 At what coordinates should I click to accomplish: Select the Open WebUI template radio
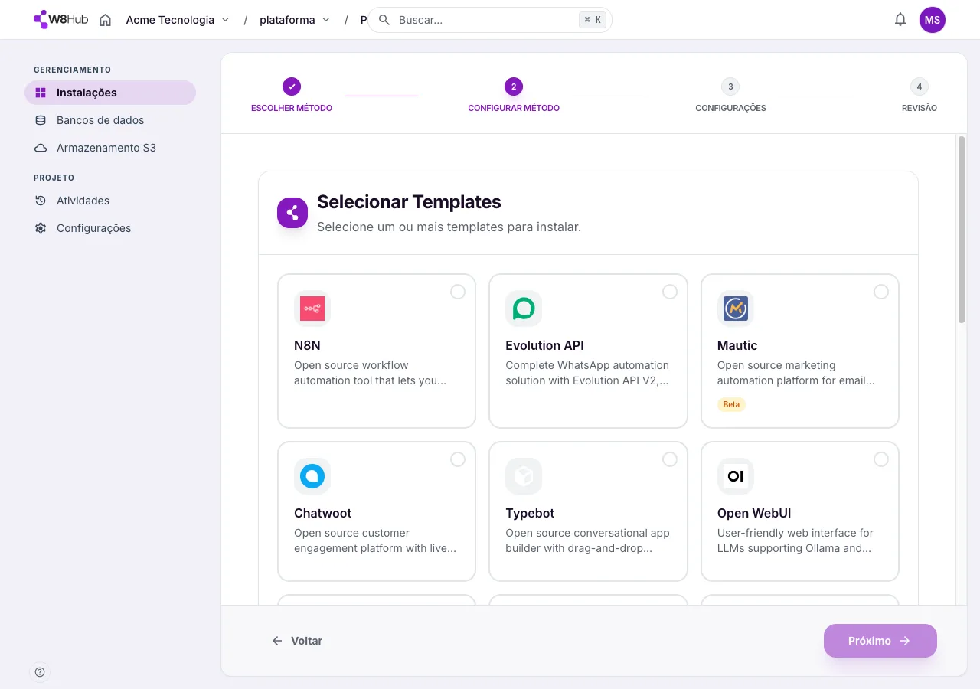click(881, 459)
